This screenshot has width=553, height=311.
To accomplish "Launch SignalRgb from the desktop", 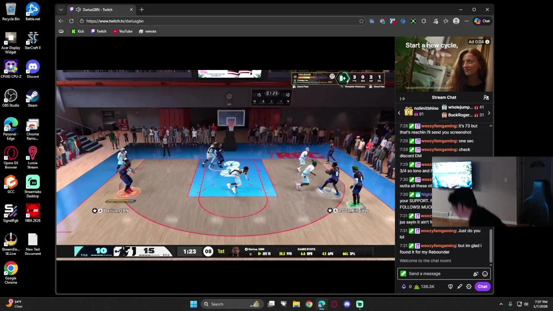I will point(11,213).
